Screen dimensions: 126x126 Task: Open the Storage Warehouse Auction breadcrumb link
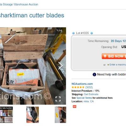19,4
